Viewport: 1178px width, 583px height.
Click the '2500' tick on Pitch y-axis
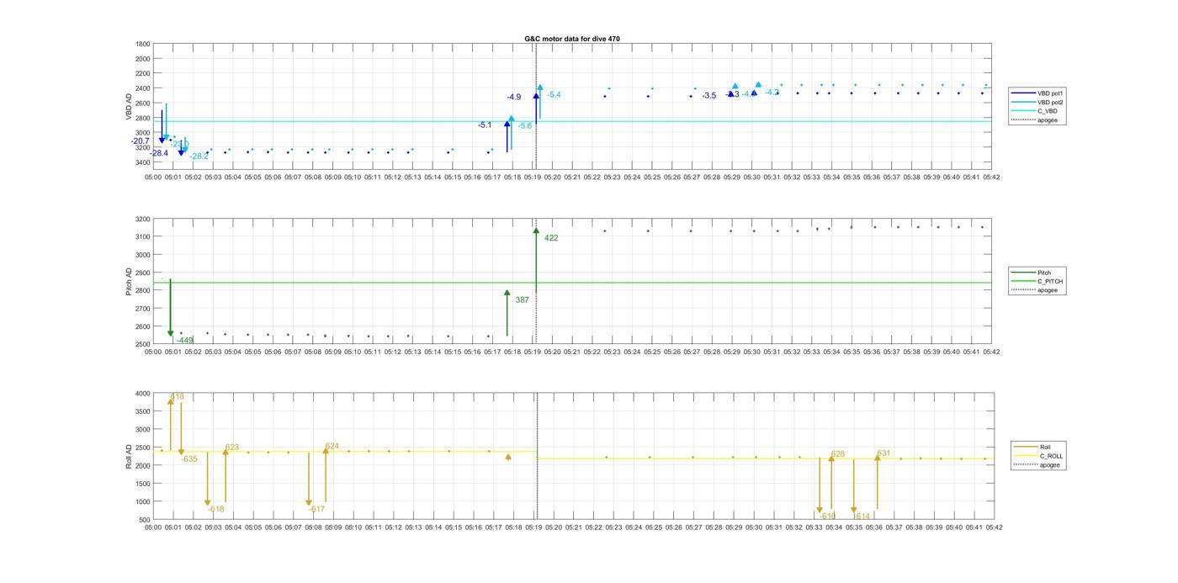tap(143, 345)
